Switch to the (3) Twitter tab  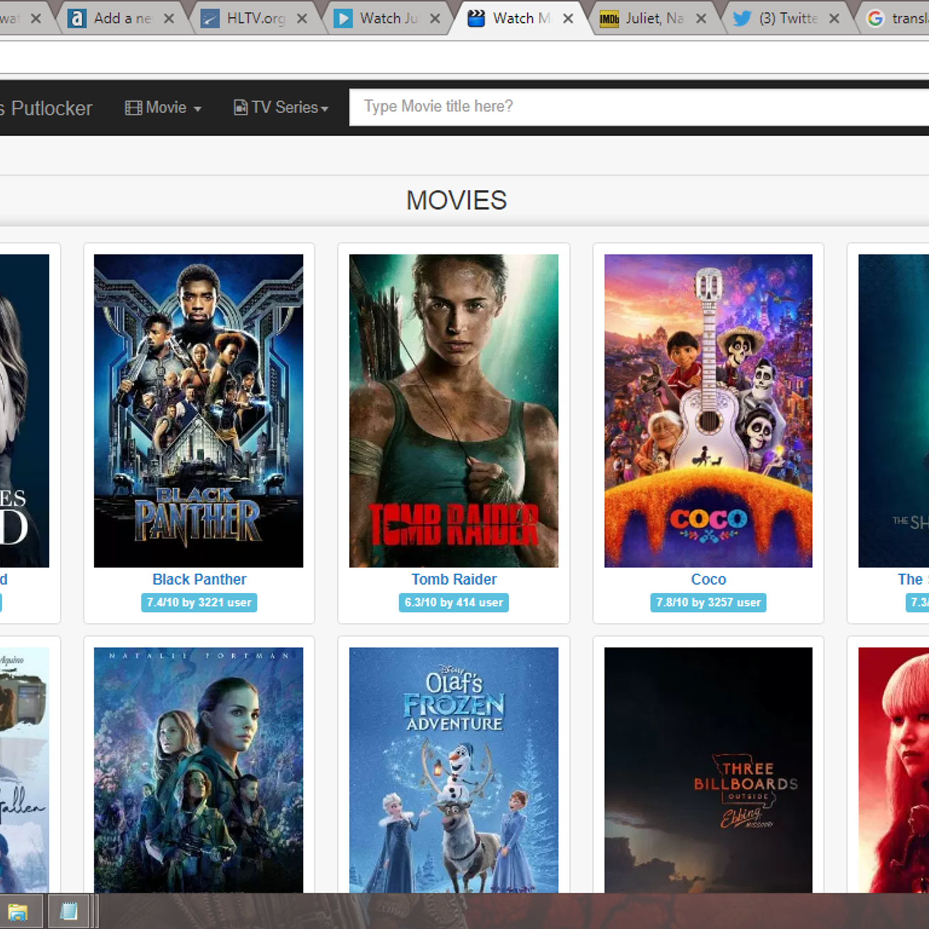click(x=788, y=19)
